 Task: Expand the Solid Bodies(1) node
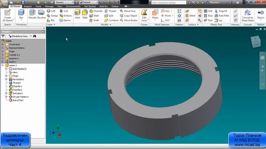point(6,69)
